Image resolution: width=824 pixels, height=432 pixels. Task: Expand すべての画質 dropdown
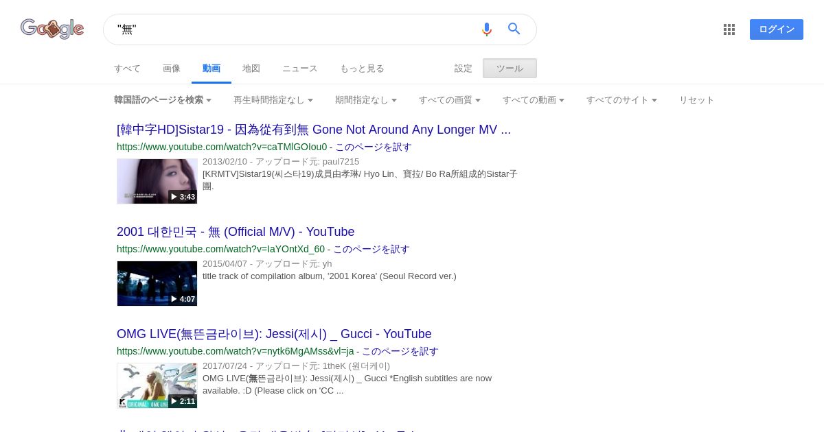point(450,100)
